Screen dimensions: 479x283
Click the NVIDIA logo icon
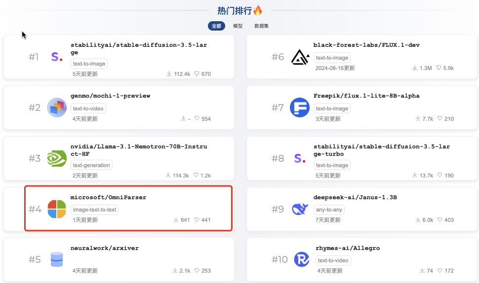[57, 158]
